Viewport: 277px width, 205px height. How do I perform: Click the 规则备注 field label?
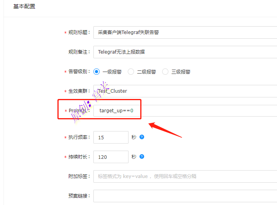pyautogui.click(x=79, y=52)
